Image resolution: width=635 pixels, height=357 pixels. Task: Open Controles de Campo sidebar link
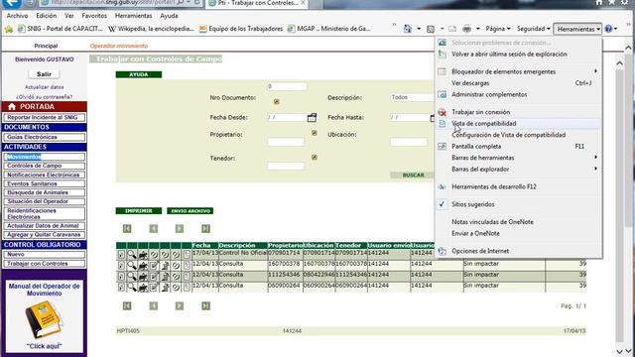44,166
